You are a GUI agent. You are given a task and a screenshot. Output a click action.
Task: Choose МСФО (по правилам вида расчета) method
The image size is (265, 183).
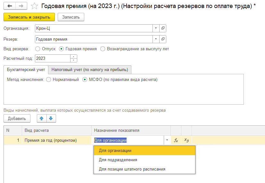pyautogui.click(x=85, y=79)
